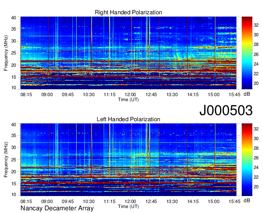Select the J000503 observation label
Screen dimensions: 263x213
pyautogui.click(x=226, y=110)
